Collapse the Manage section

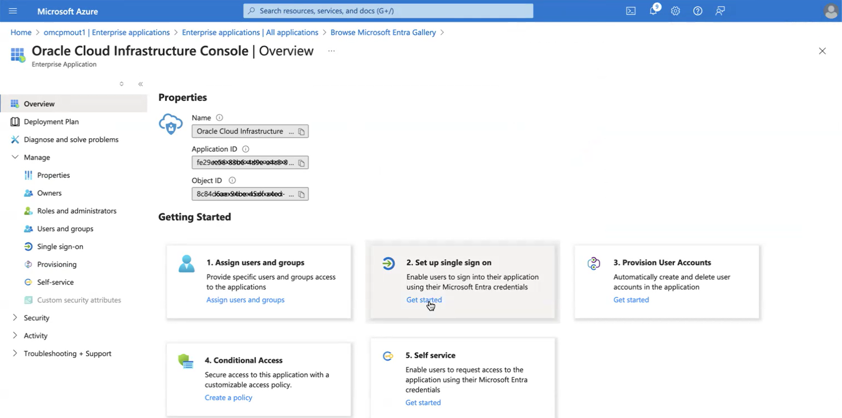(15, 157)
